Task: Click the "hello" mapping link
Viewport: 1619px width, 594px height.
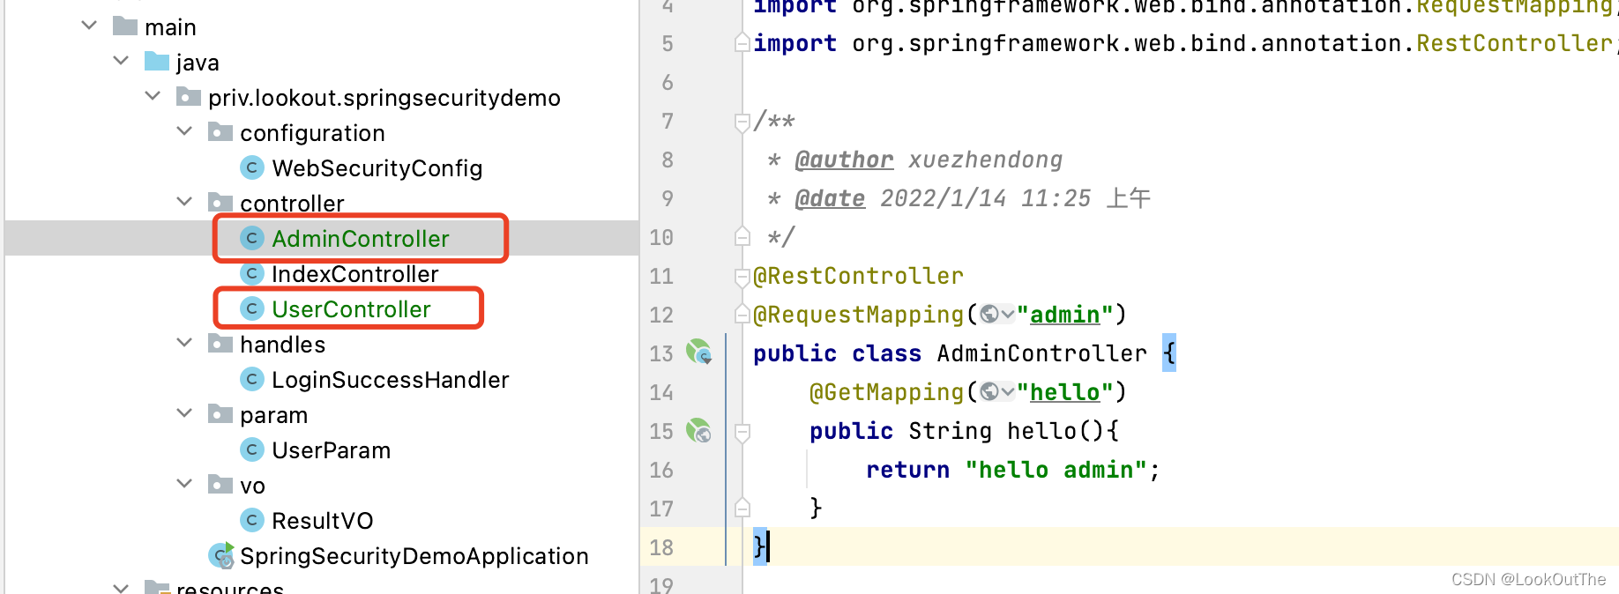Action: [1065, 392]
